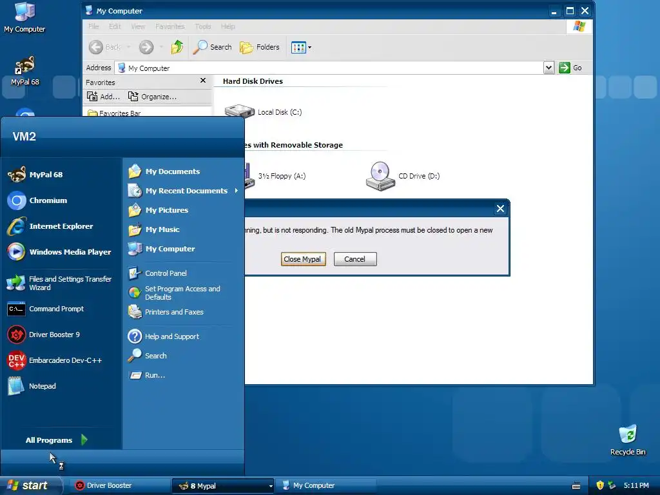660x495 pixels.
Task: Click the My Computer address field
Action: pos(330,68)
